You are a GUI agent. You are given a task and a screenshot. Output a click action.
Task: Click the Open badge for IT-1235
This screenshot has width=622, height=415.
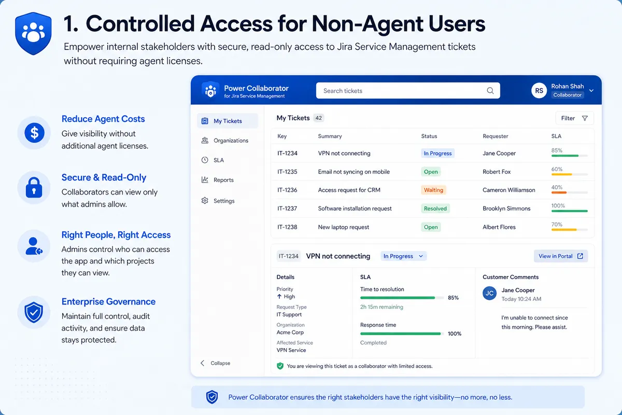pyautogui.click(x=431, y=172)
